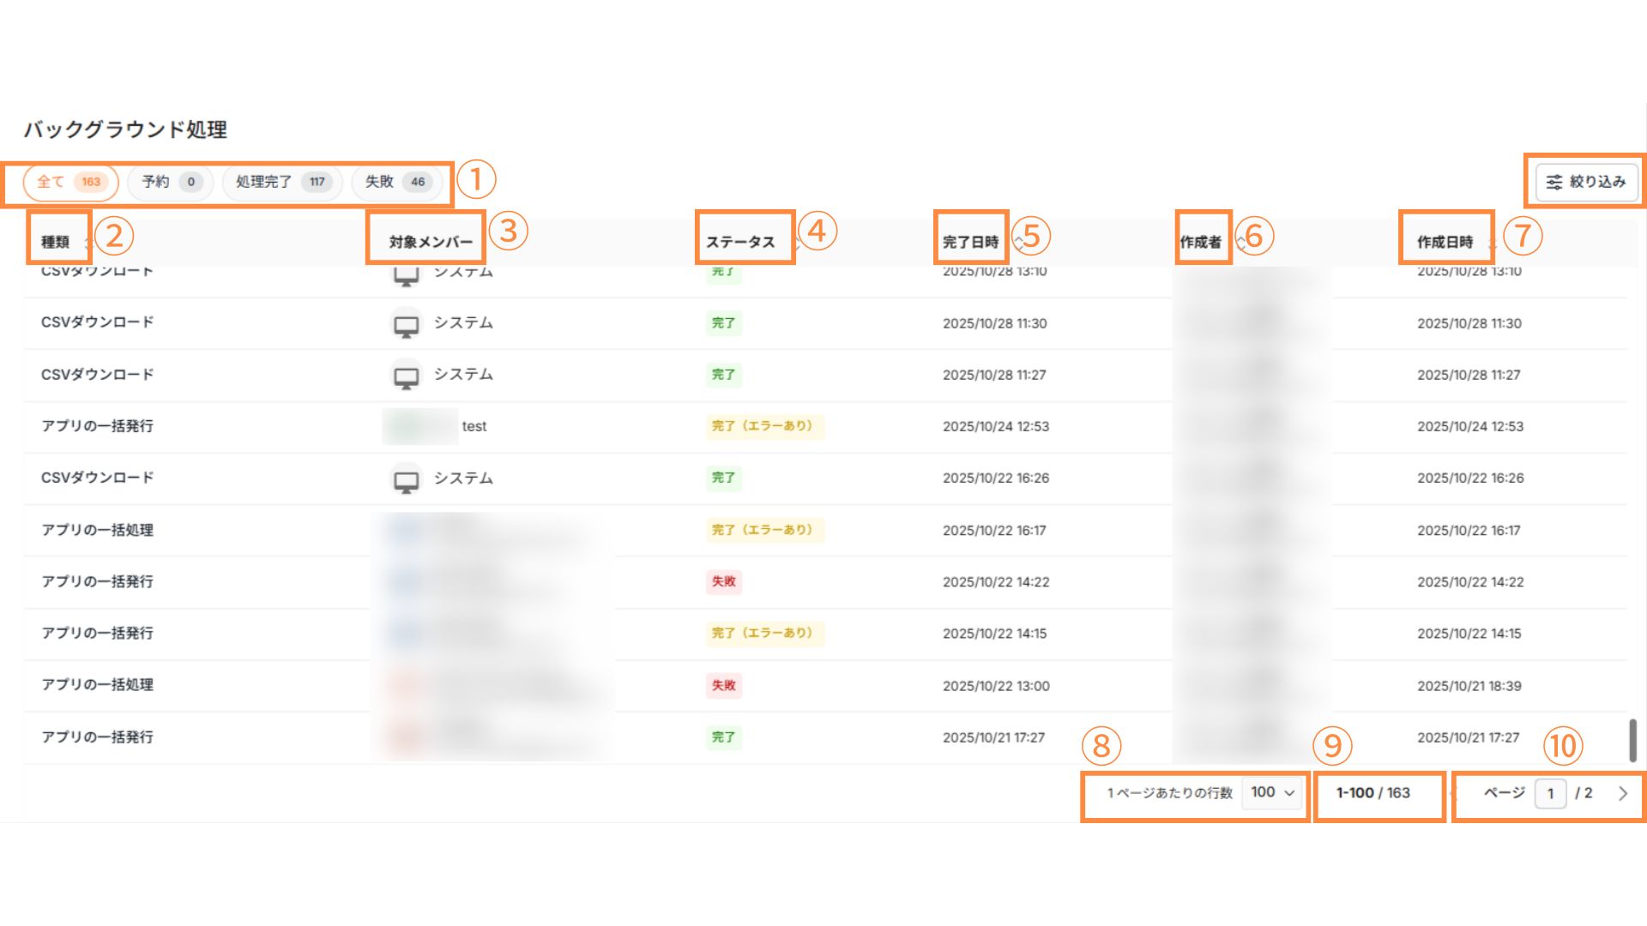Show the 失敗 46 tab
1647x926 pixels.
[395, 182]
